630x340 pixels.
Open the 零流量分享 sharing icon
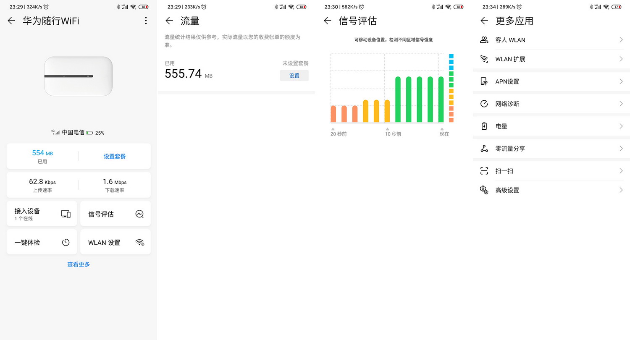[x=484, y=148]
